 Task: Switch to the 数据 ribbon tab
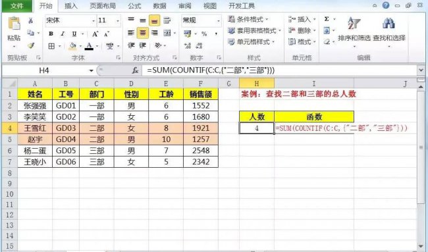click(160, 6)
